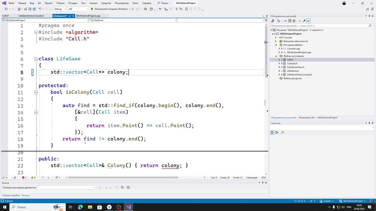Click the View Code icon in Solution Explorer
Viewport: 376px width, 211px height.
tap(300, 21)
